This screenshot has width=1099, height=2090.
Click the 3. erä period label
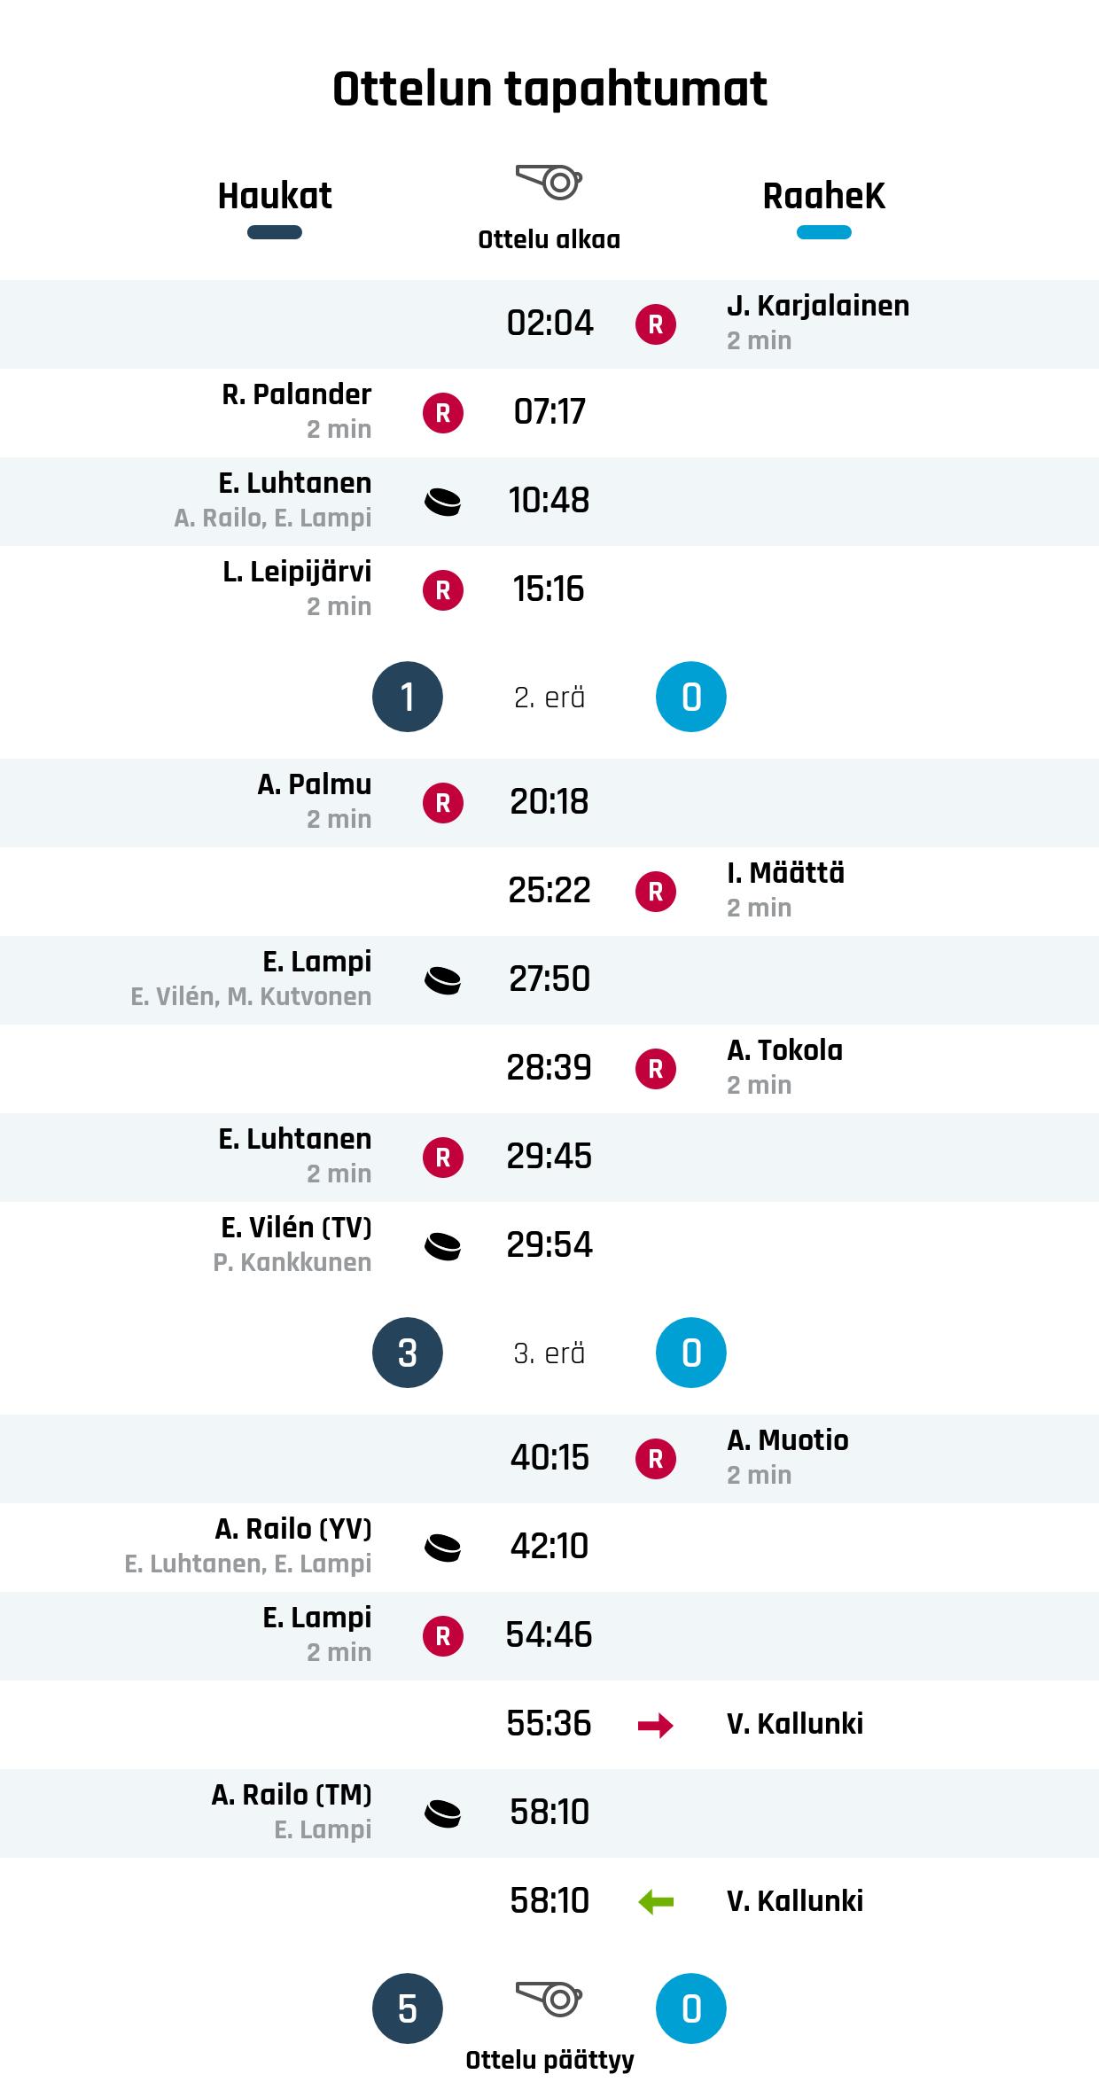coord(549,1353)
